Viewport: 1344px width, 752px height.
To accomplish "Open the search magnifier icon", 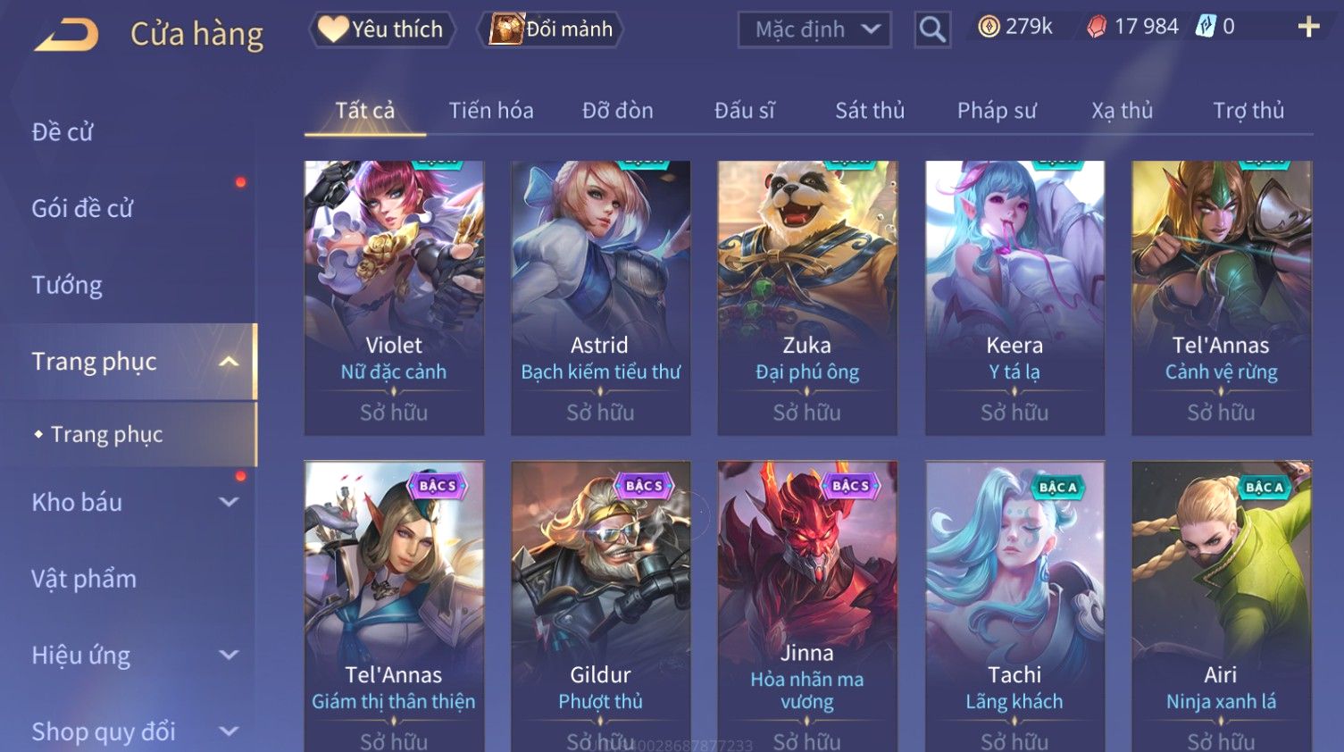I will [932, 29].
